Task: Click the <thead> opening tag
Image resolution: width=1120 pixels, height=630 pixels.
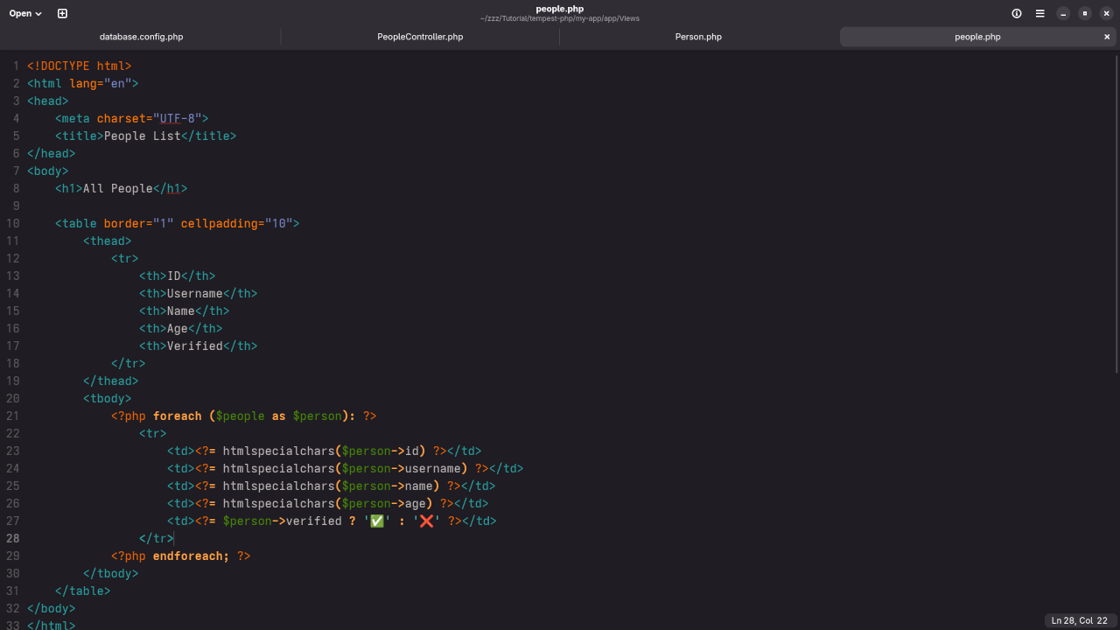Action: [108, 241]
